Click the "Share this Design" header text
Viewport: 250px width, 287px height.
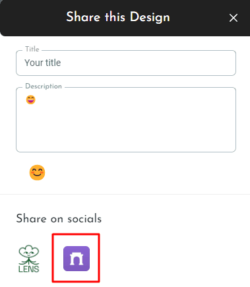pyautogui.click(x=118, y=17)
